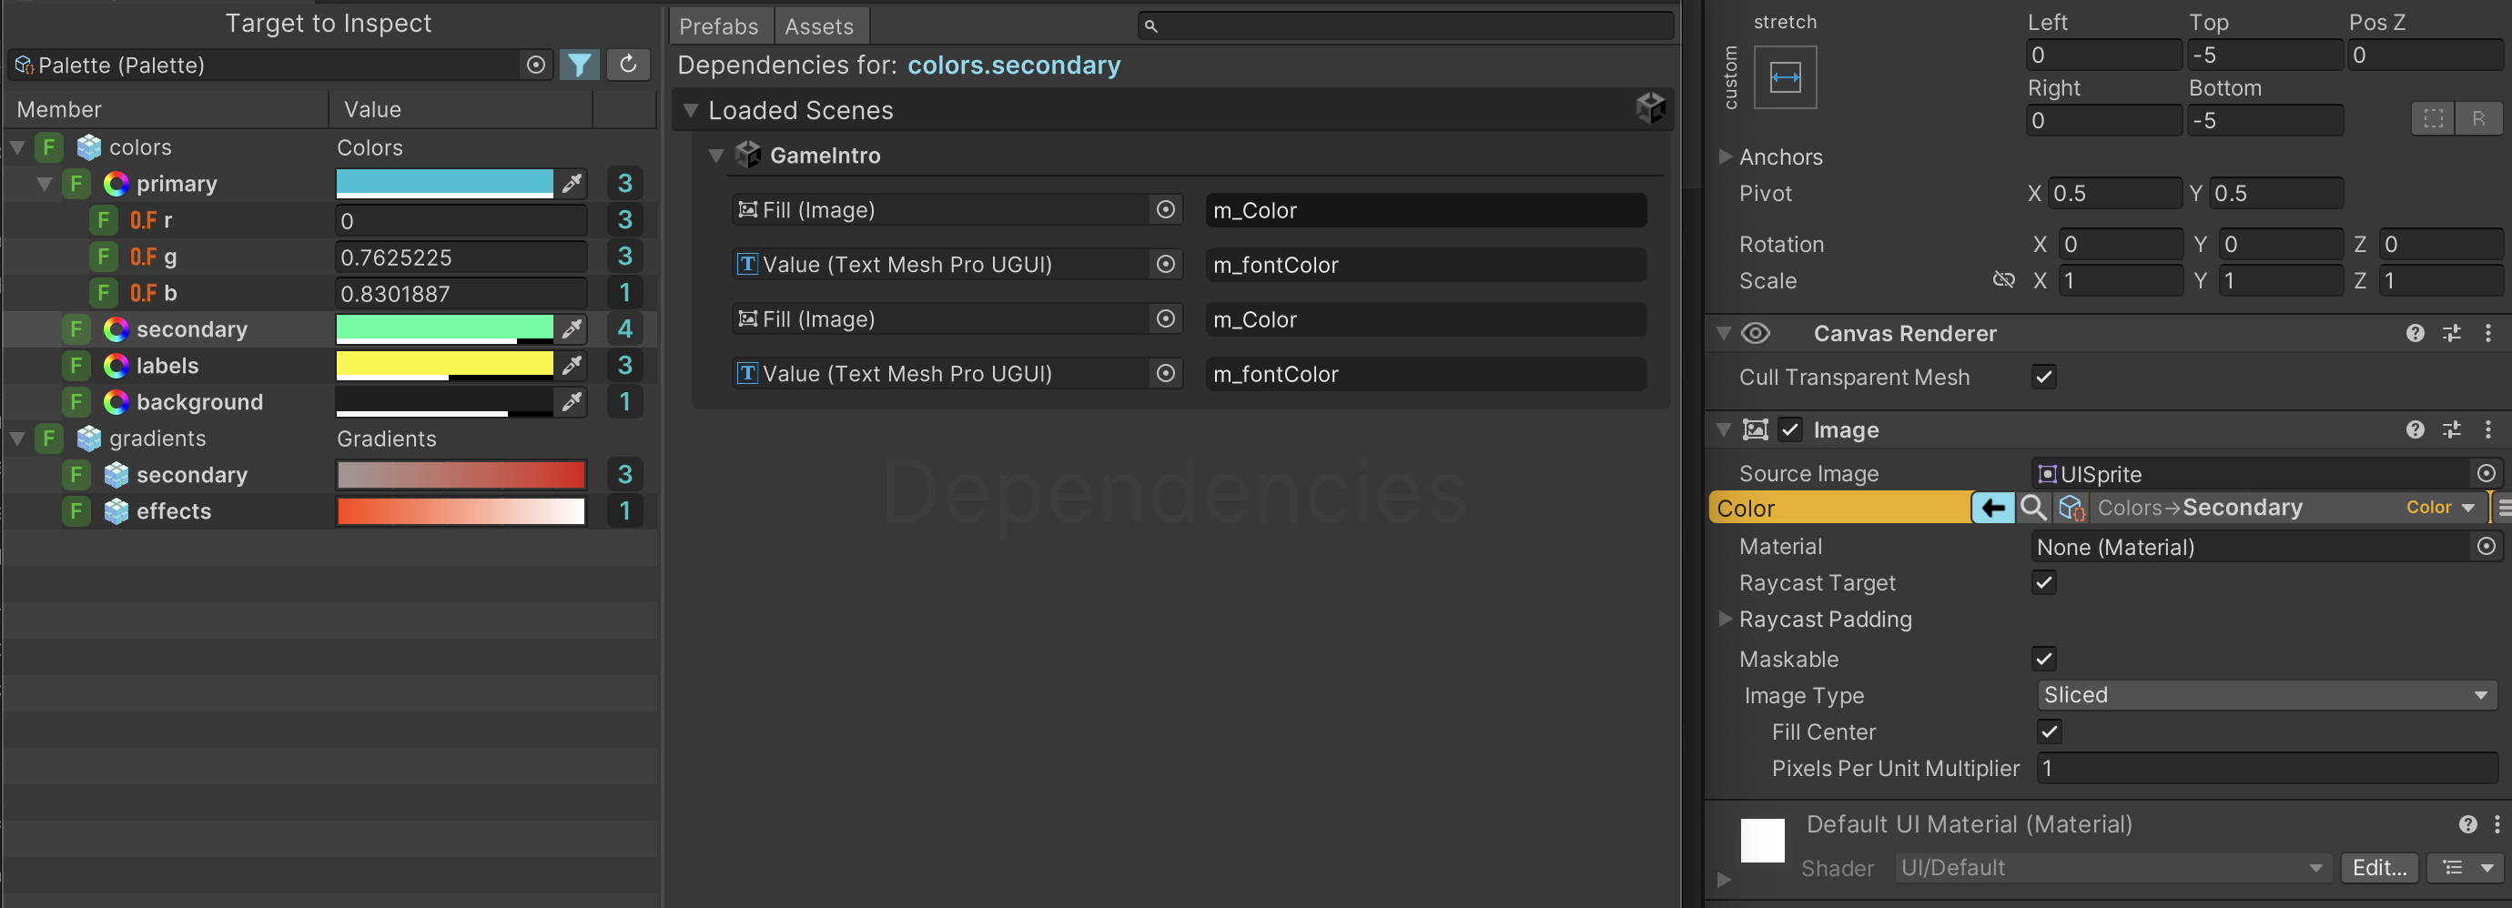Open the Image component help icon
2512x908 pixels.
(2415, 430)
